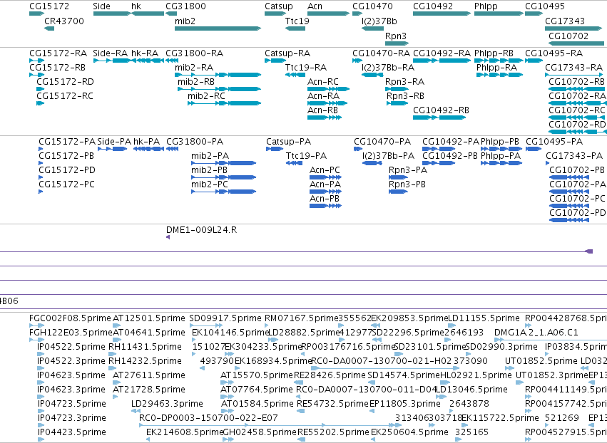Select the Rpn3-RA transcript

click(x=397, y=89)
